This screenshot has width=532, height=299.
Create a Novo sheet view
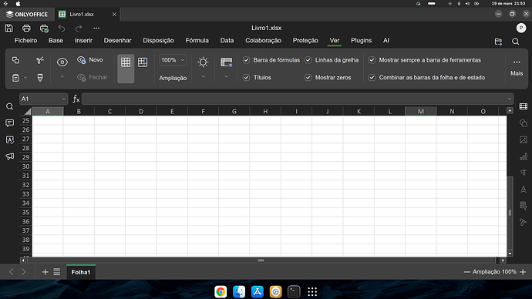[90, 60]
